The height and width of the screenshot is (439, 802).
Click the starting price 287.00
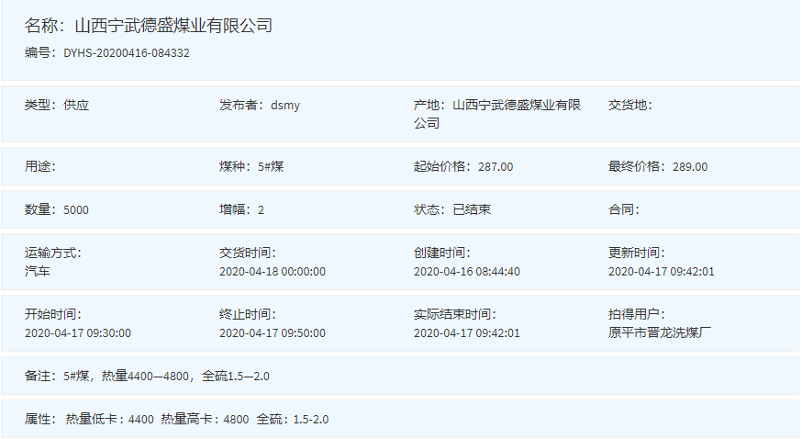496,167
